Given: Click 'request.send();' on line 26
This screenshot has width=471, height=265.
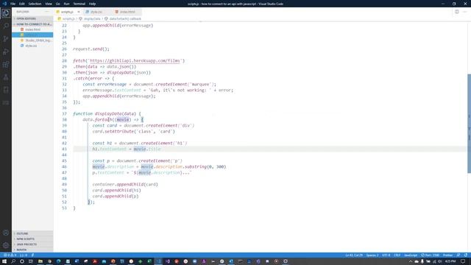Looking at the screenshot, I should [91, 49].
